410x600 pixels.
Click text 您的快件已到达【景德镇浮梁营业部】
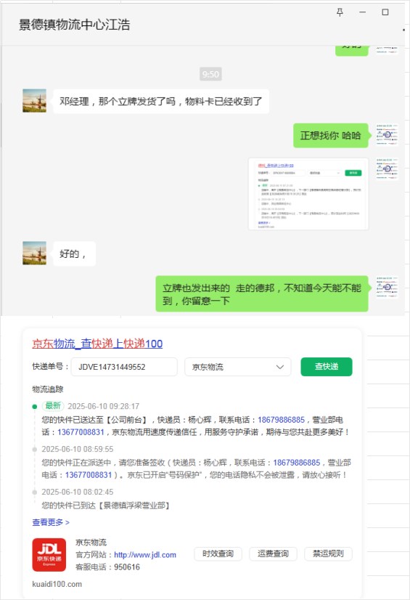106,506
